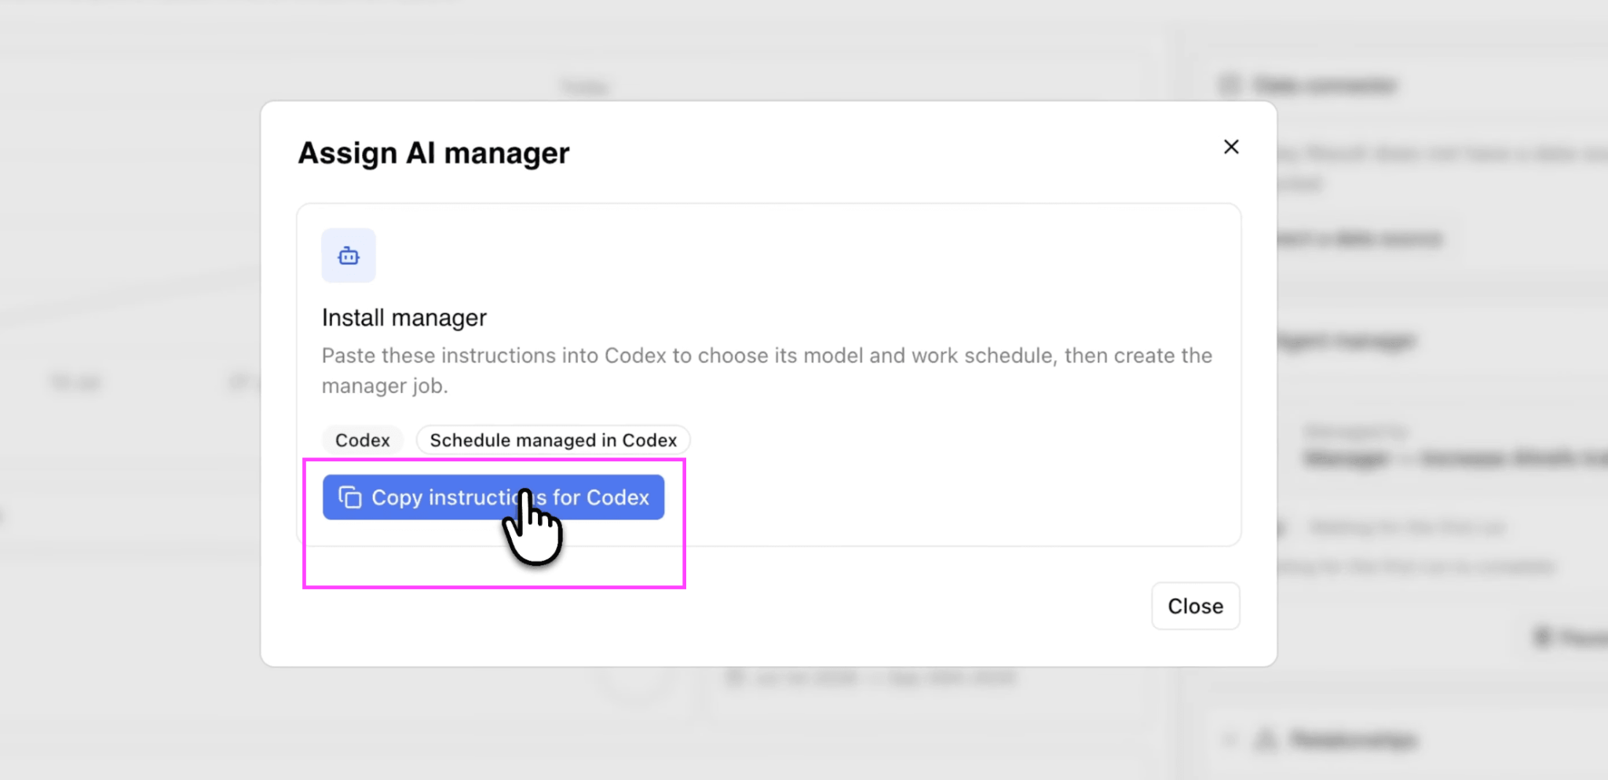Click the robot icon above Install manager
The width and height of the screenshot is (1608, 780).
pyautogui.click(x=349, y=256)
